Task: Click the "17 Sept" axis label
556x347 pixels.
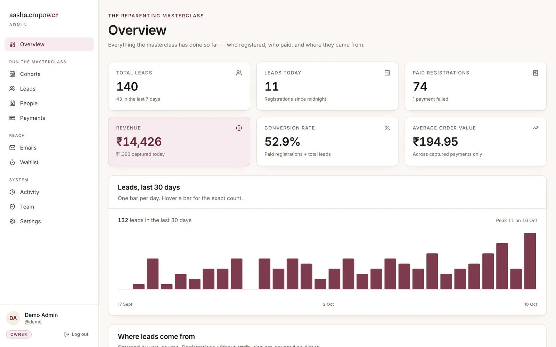Action: 125,304
